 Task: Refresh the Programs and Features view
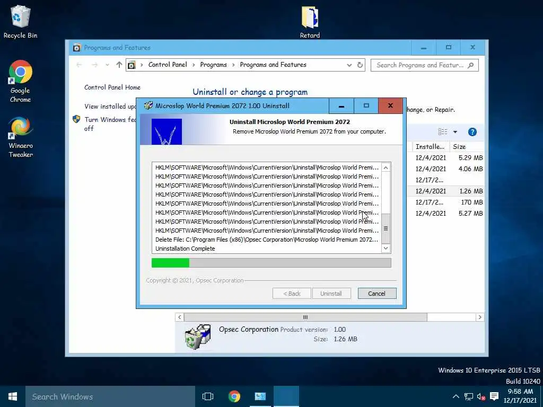click(x=360, y=65)
